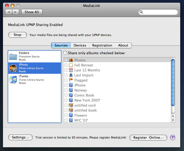Click the Fall Retreat album name
Viewport: 184px width, 151px height.
pyautogui.click(x=84, y=65)
